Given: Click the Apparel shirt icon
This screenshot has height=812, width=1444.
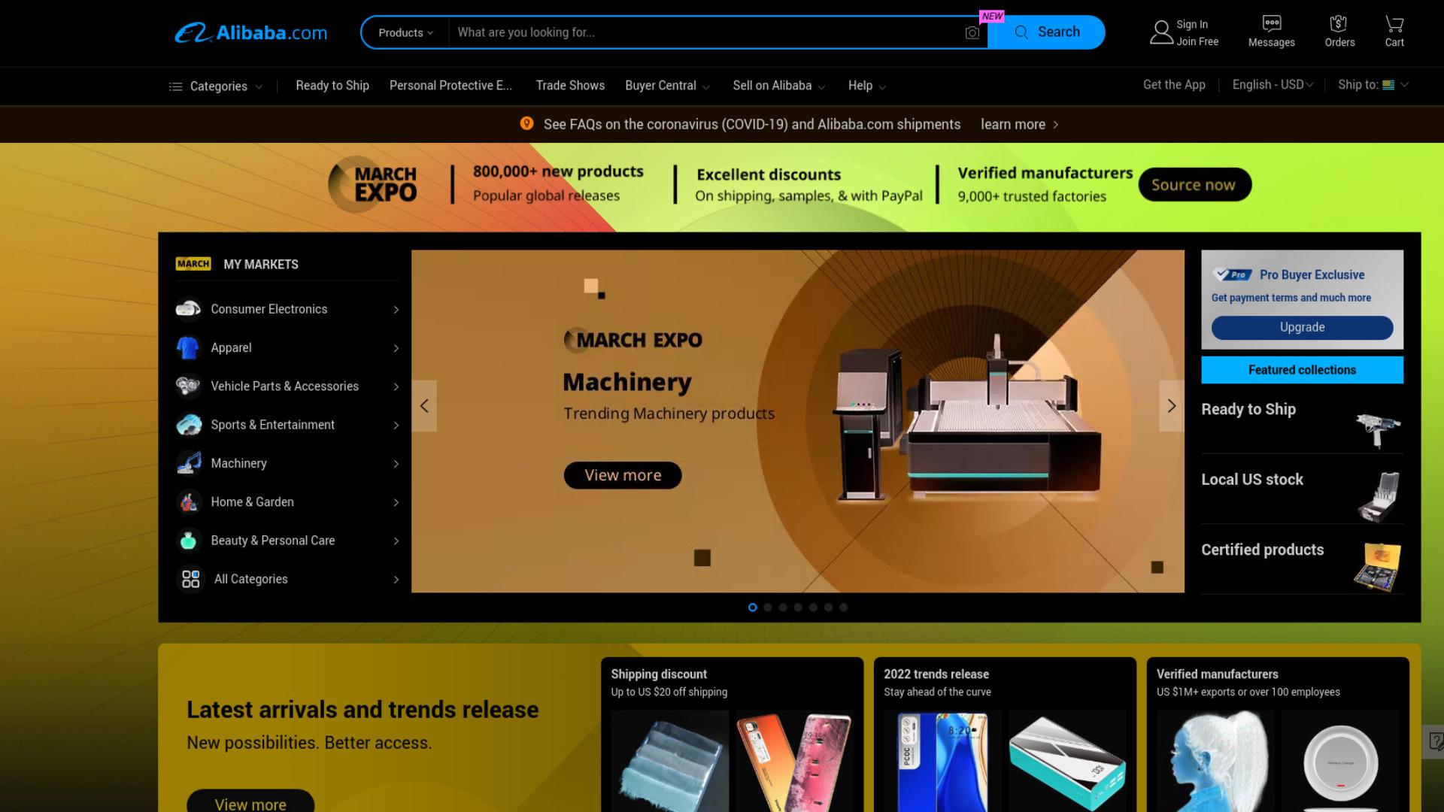Looking at the screenshot, I should (188, 347).
